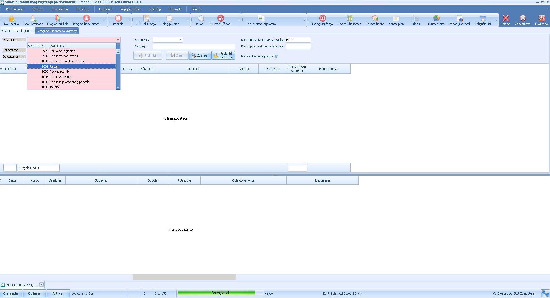Open the Novi artikal toolbar icon
The height and width of the screenshot is (298, 550).
tap(11, 20)
